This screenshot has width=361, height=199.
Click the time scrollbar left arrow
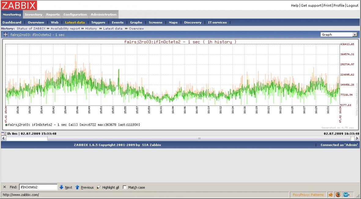click(4, 138)
